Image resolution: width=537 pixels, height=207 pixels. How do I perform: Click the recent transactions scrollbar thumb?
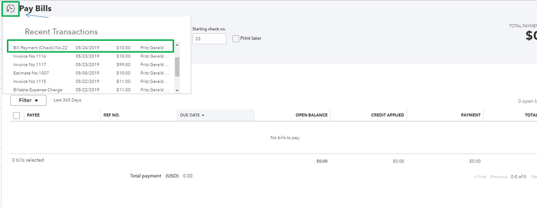[x=177, y=67]
